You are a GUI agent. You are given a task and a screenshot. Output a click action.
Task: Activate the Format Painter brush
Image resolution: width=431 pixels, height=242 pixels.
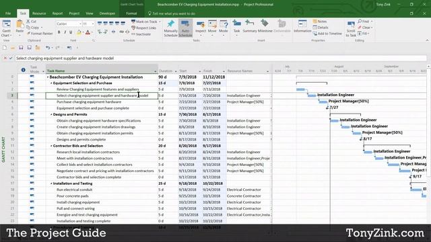tap(40, 34)
